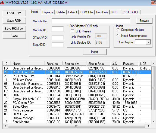
Task: Click the RomLoc column header
Action: [x=54, y=64]
